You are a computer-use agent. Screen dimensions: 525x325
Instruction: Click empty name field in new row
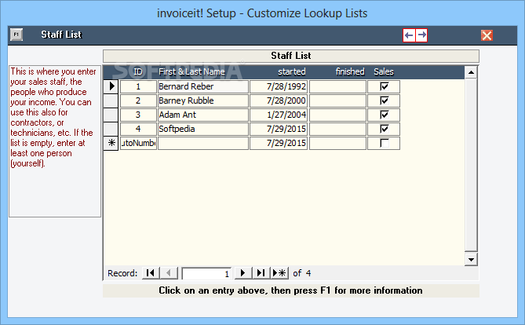[x=203, y=143]
